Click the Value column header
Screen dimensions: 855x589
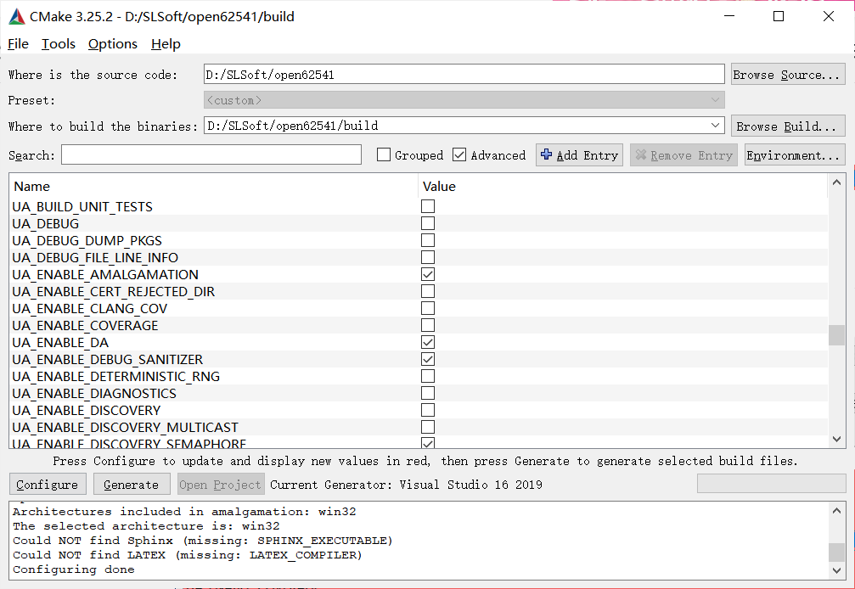click(x=623, y=187)
